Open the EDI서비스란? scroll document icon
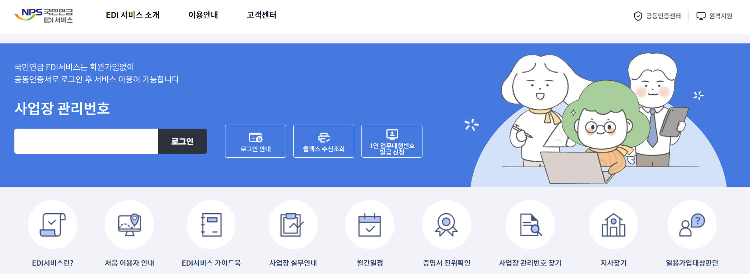The height and width of the screenshot is (274, 750). coord(53,225)
